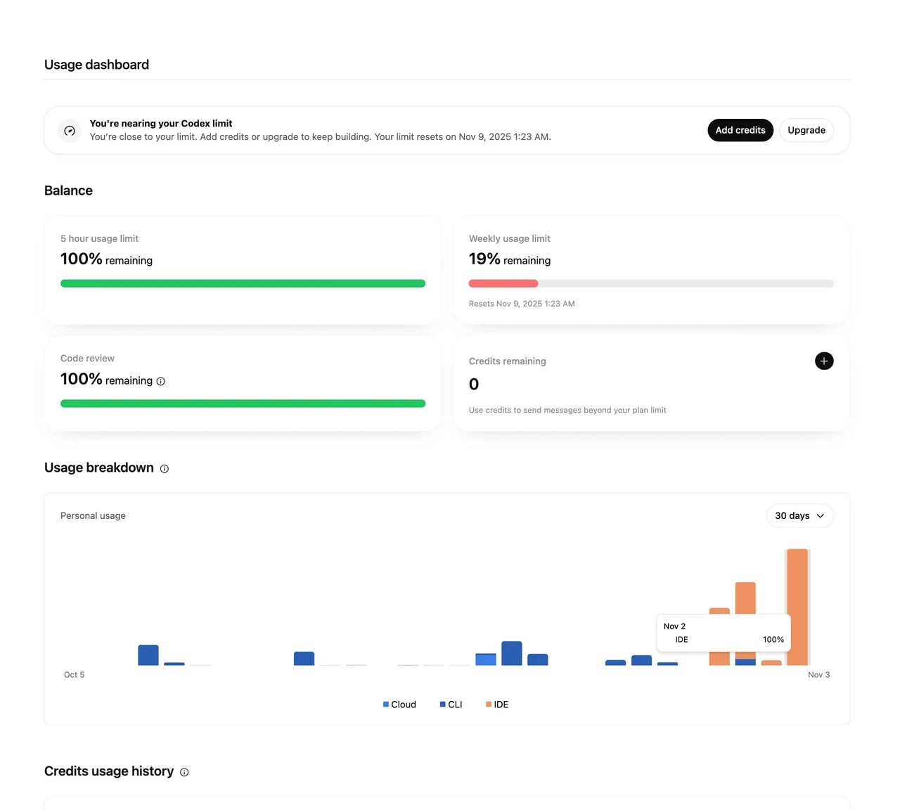The height and width of the screenshot is (810, 900).
Task: Click the weekly usage limit red progress bar
Action: coord(503,283)
